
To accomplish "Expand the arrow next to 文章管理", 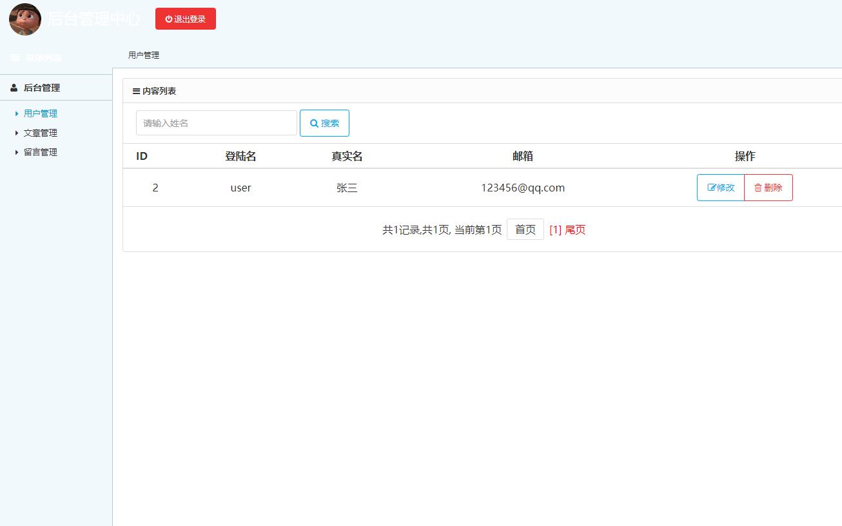I will coord(17,133).
